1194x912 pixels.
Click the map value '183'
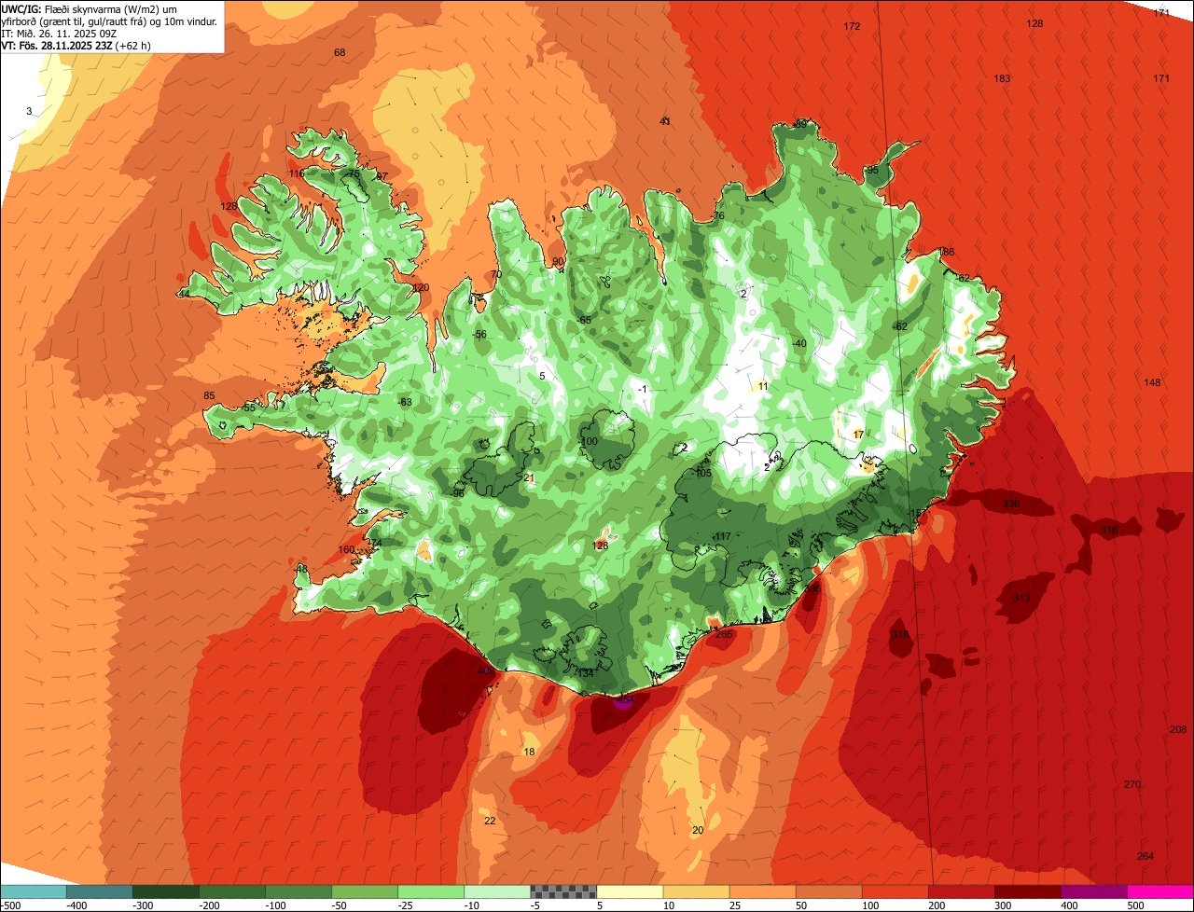[x=1002, y=78]
